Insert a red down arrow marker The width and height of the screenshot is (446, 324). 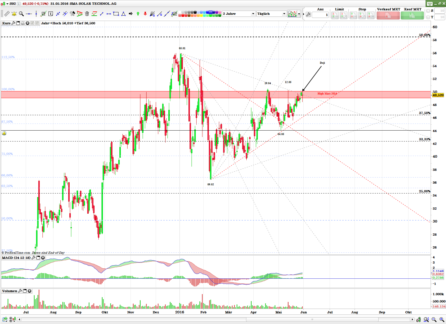click(x=145, y=14)
